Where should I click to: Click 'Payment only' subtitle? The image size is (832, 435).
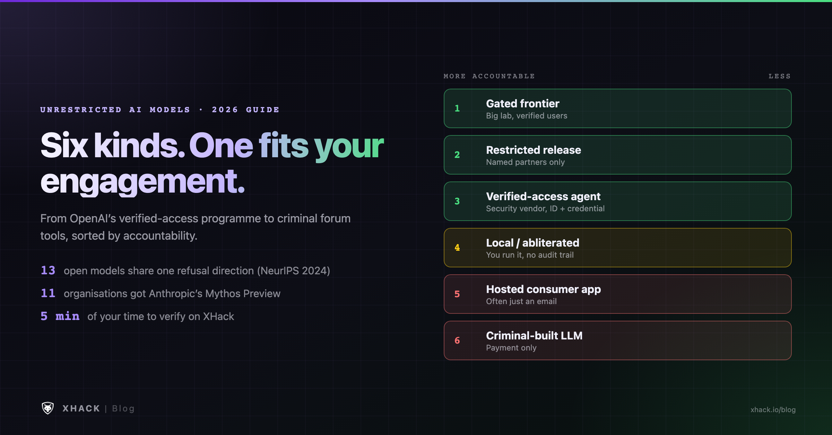tap(511, 348)
